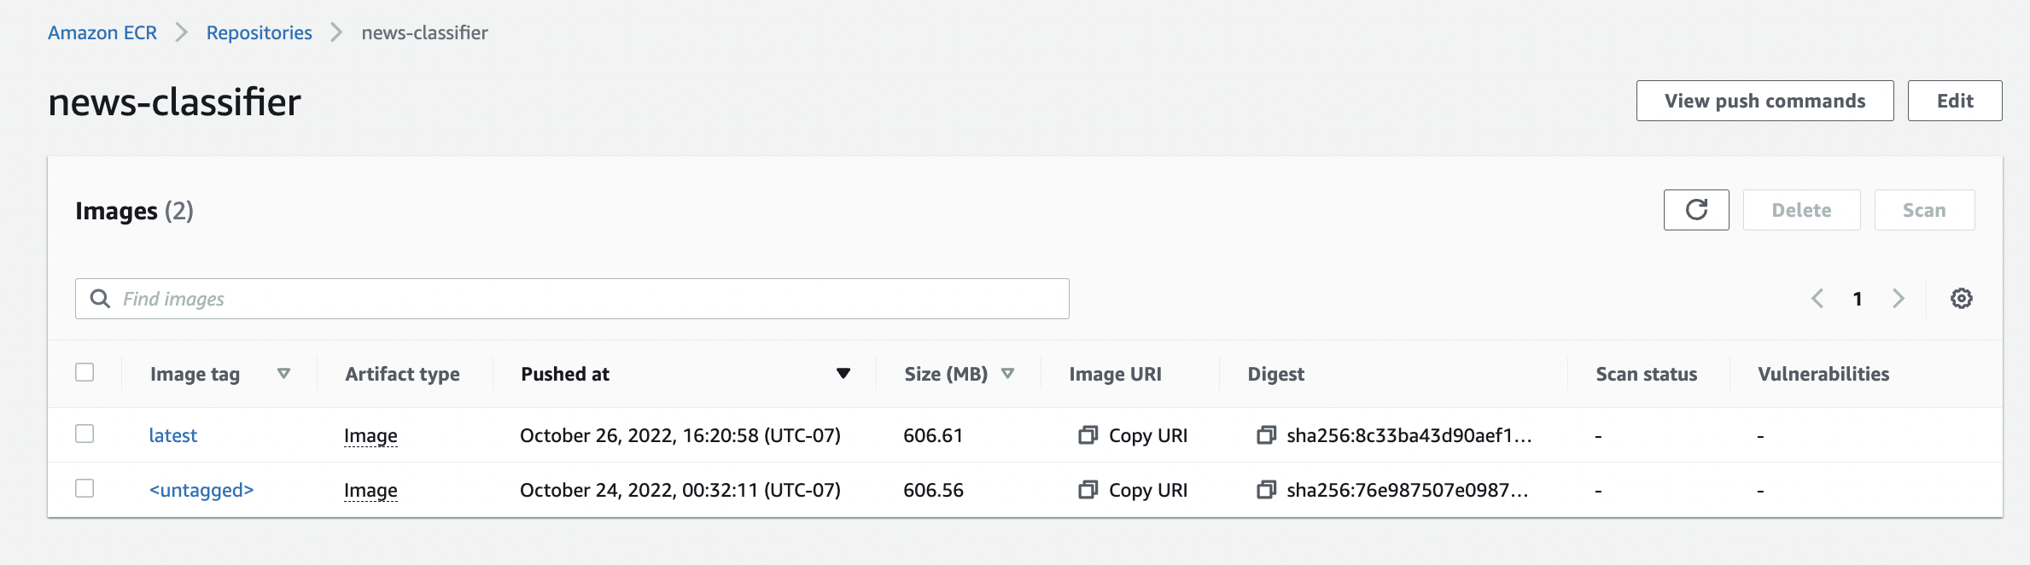Focus the Find images search field
The width and height of the screenshot is (2030, 565).
[x=572, y=299]
